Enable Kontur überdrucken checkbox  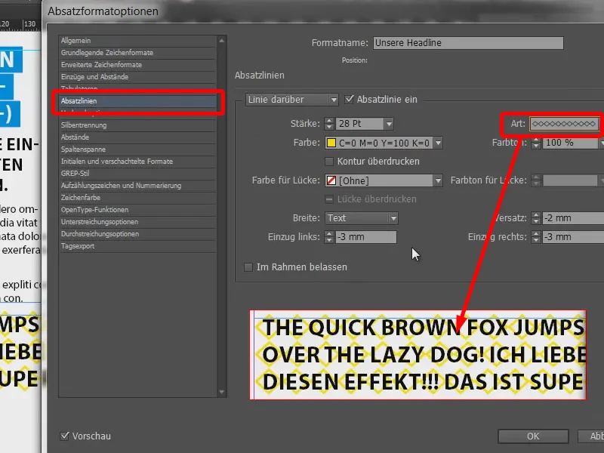(329, 162)
